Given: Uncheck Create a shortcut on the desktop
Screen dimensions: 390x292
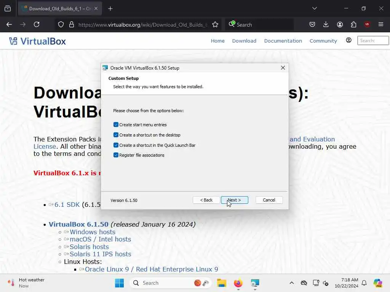Looking at the screenshot, I should click(116, 135).
